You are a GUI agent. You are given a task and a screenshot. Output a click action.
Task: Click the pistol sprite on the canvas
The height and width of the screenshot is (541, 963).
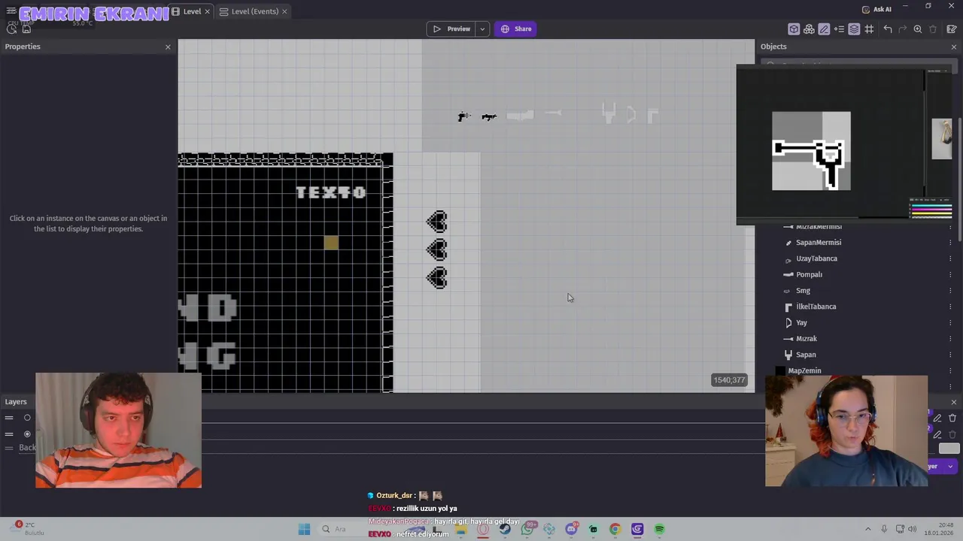pyautogui.click(x=463, y=116)
